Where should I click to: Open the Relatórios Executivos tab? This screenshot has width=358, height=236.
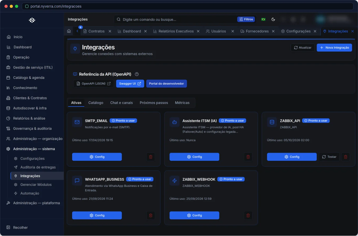point(176,31)
